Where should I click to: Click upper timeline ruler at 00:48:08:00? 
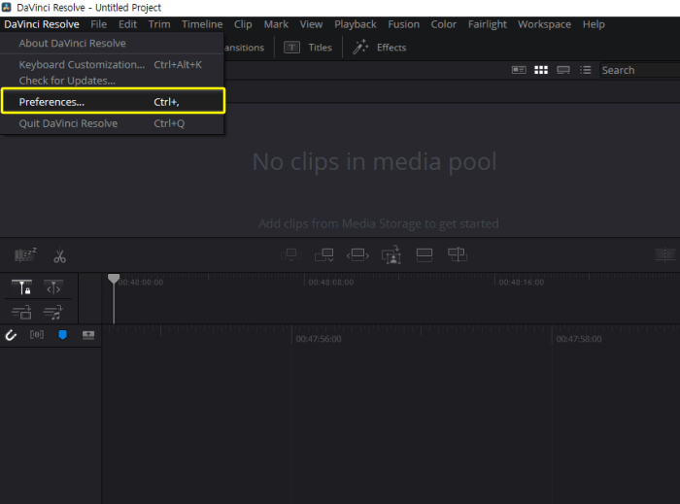[x=331, y=283]
